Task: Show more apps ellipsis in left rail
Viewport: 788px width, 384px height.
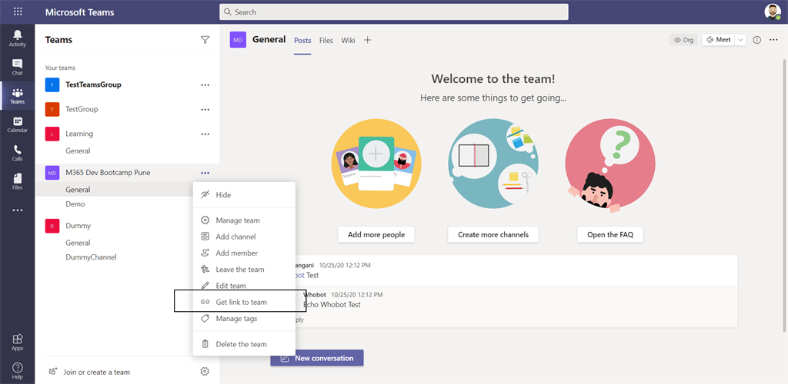Action: click(x=18, y=210)
